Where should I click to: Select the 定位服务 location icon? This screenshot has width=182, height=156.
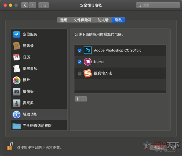[x=16, y=34]
